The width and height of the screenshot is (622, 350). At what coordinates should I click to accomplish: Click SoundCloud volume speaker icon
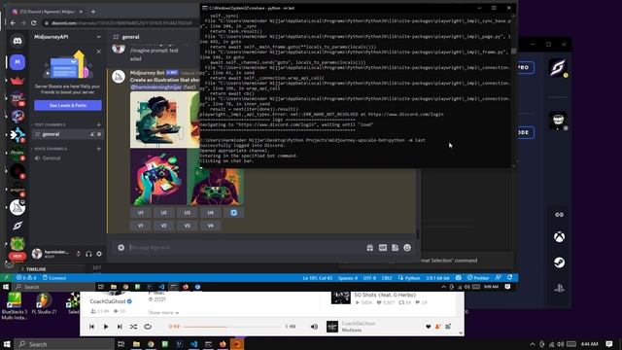[314, 327]
